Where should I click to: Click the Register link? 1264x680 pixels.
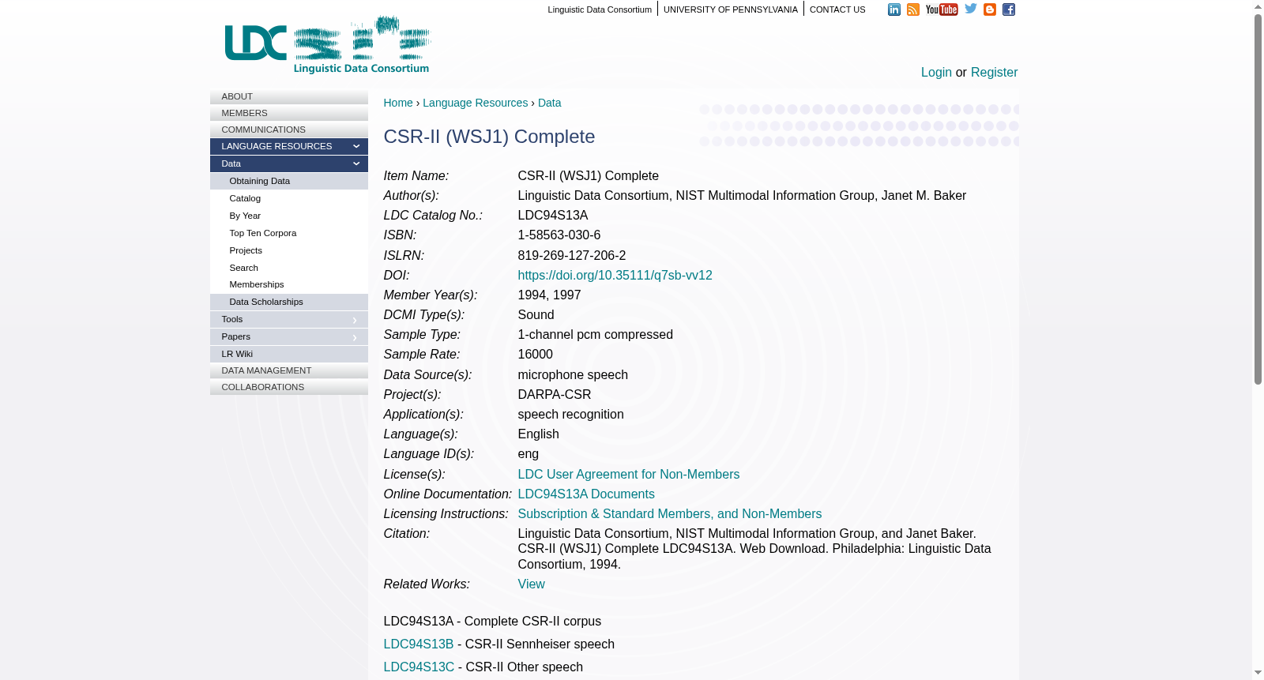[x=994, y=73]
